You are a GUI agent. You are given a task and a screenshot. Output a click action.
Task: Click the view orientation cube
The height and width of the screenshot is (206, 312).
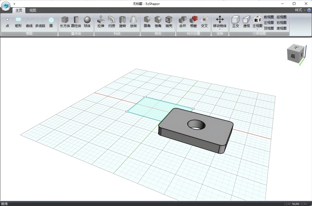293,54
